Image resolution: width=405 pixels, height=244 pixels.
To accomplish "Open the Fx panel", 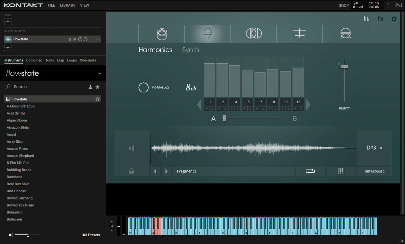I will [x=380, y=19].
